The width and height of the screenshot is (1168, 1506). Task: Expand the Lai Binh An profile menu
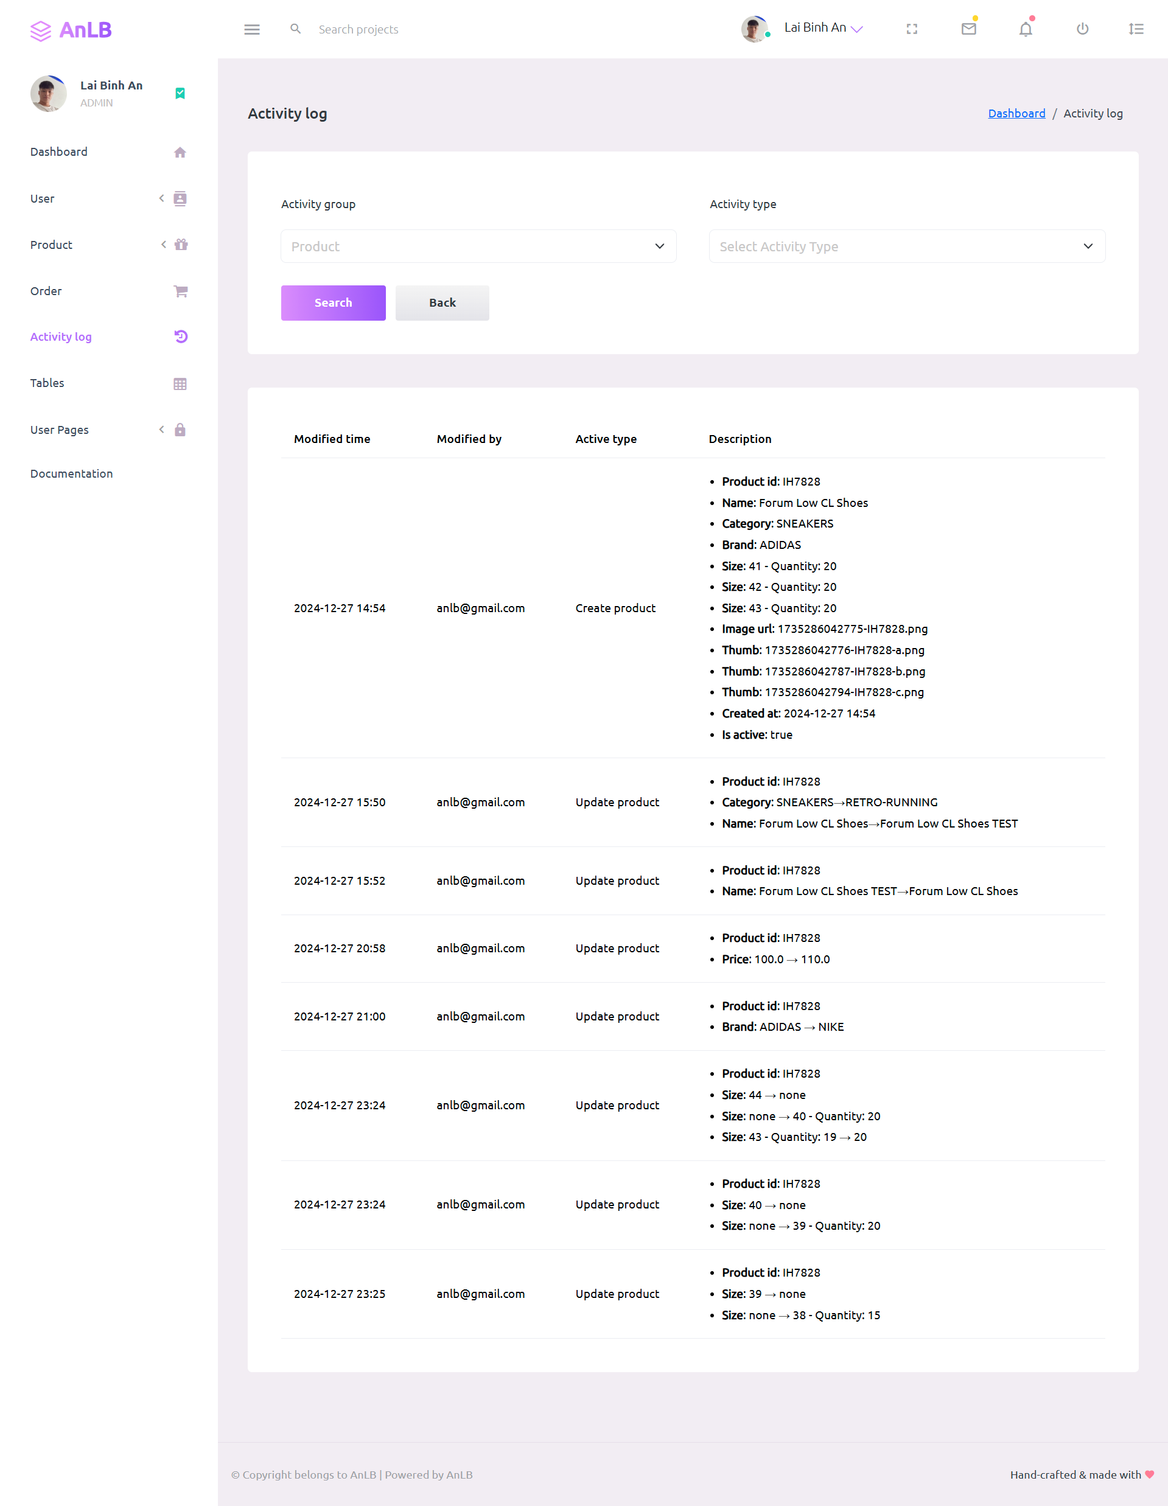[x=823, y=27]
